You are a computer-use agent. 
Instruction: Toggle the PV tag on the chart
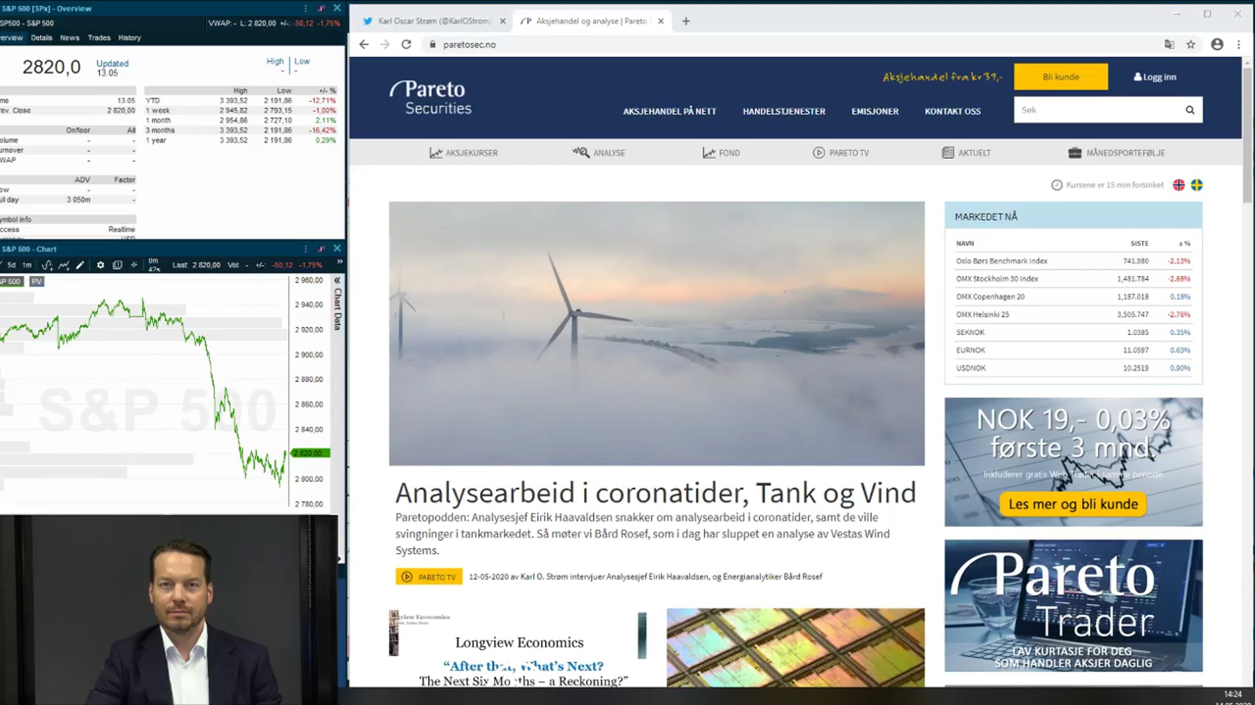36,281
